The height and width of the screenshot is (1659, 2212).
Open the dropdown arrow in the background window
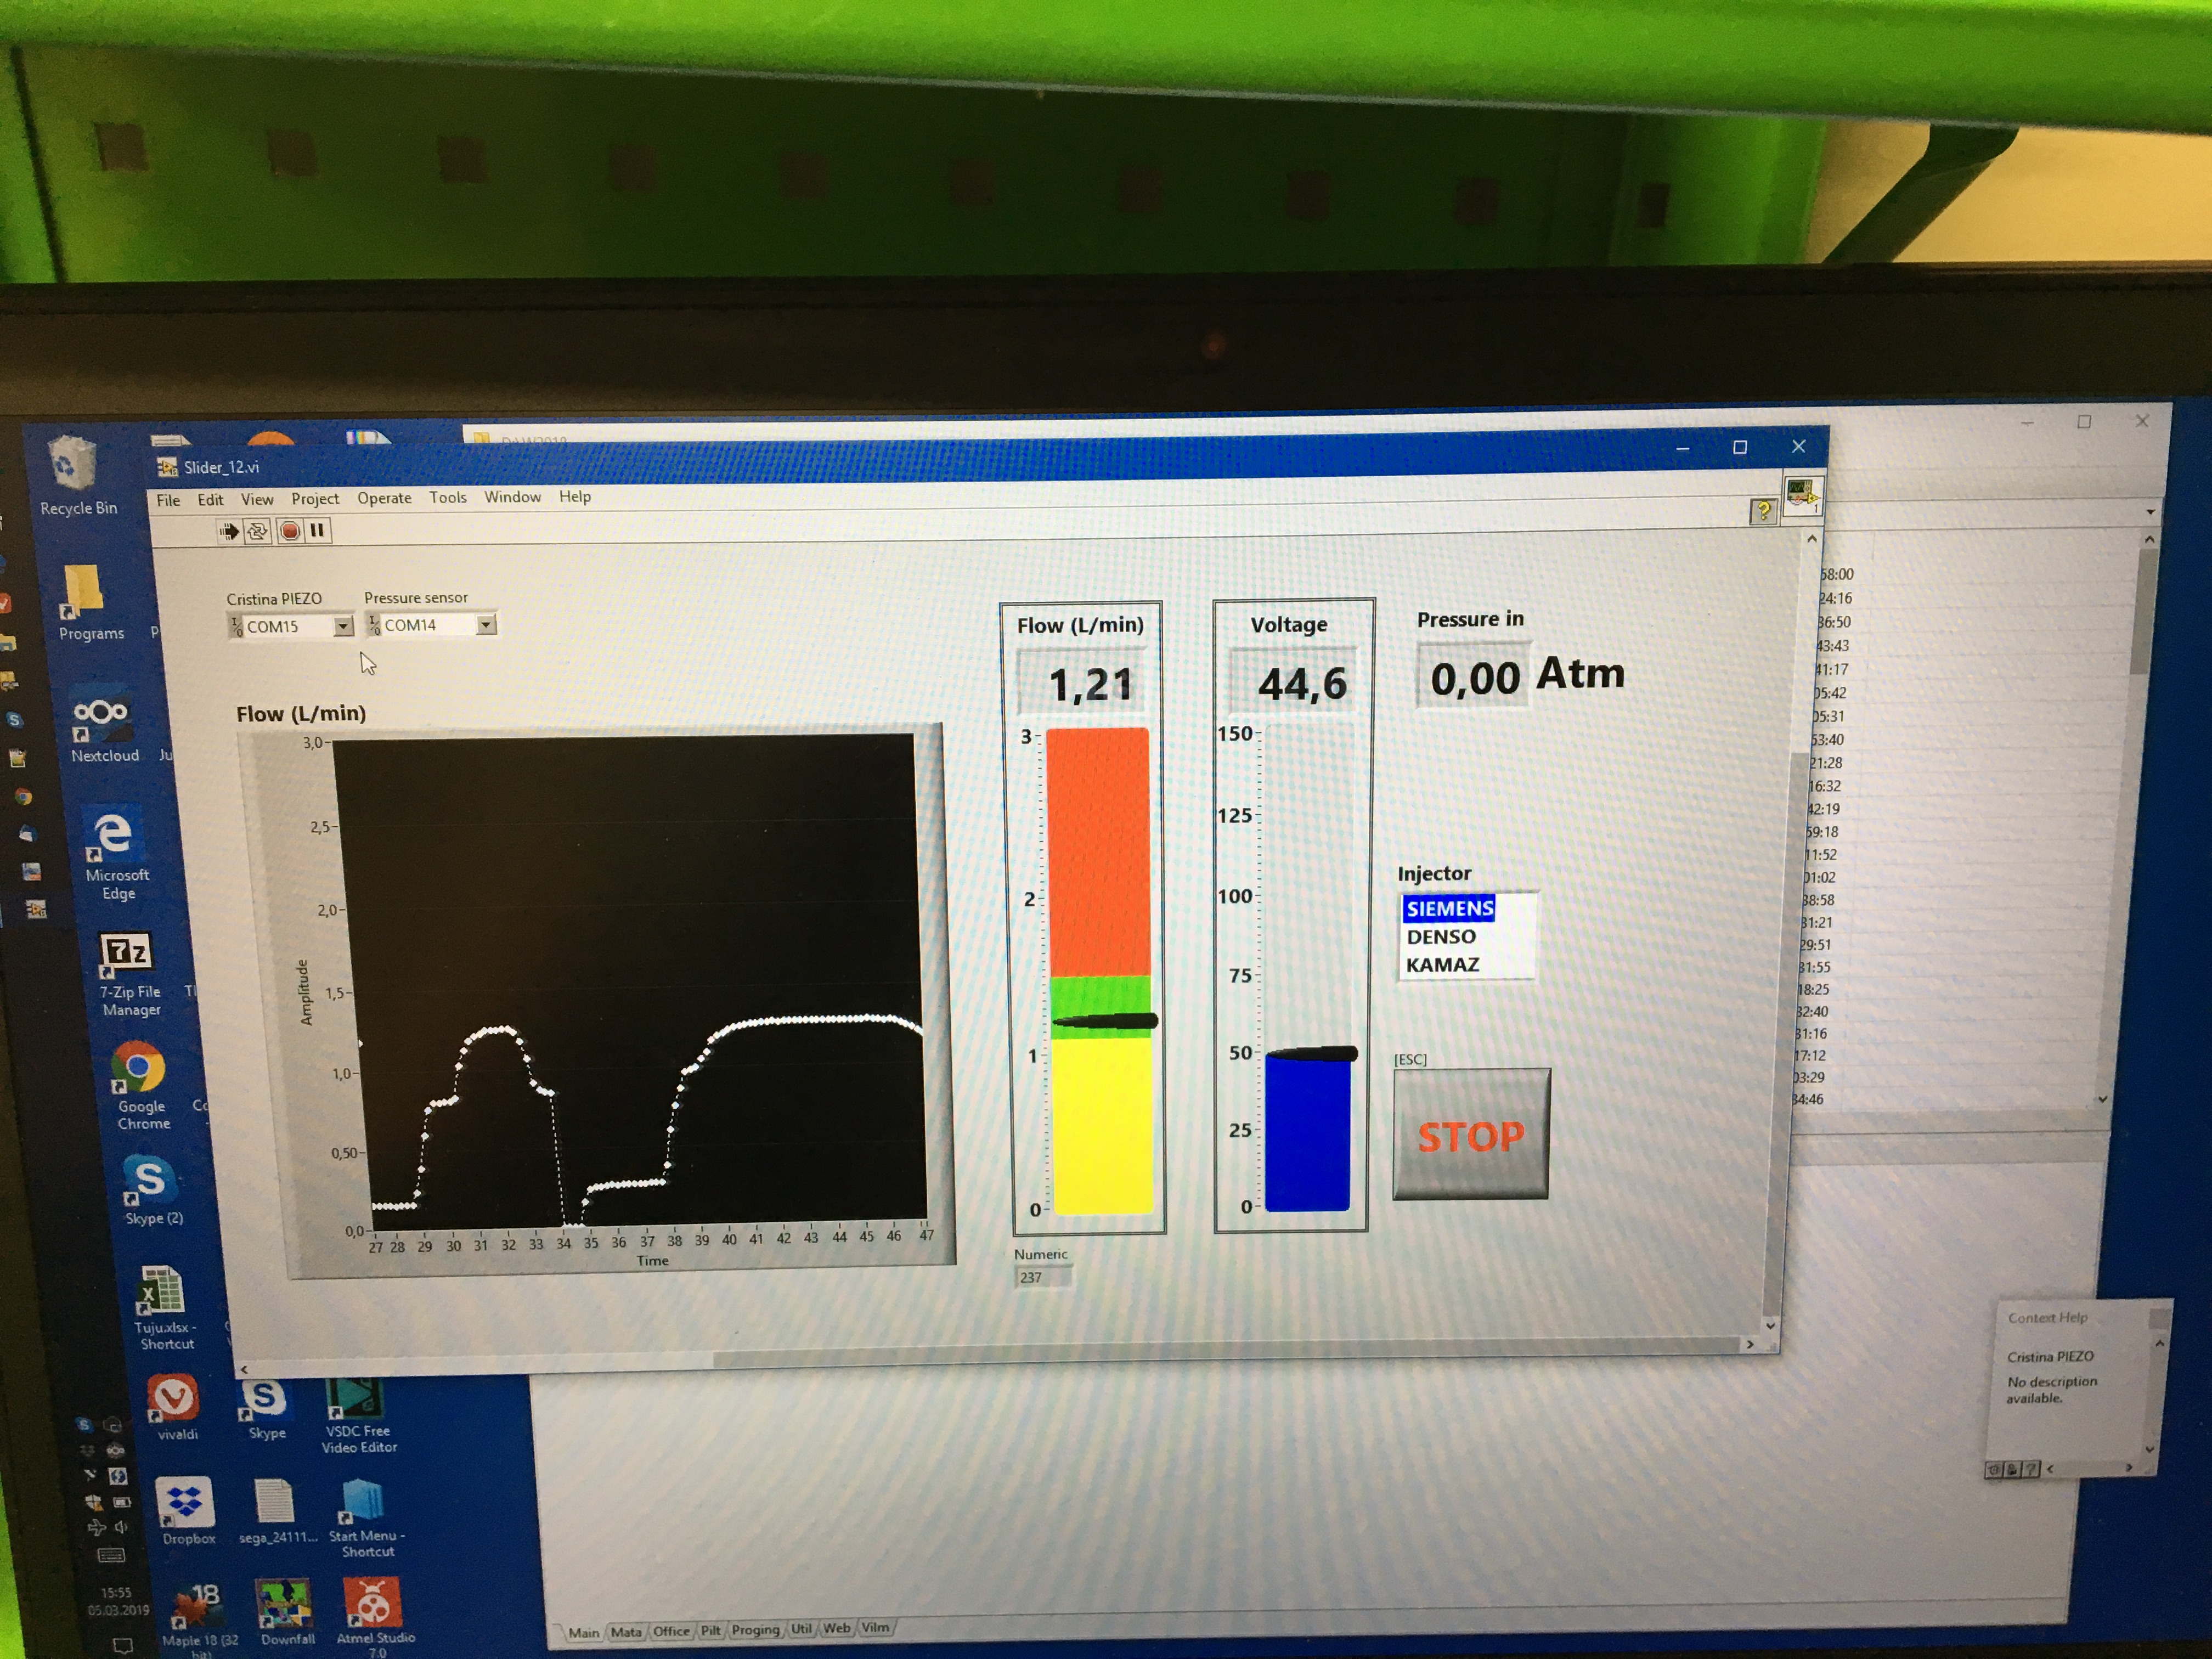[2150, 512]
